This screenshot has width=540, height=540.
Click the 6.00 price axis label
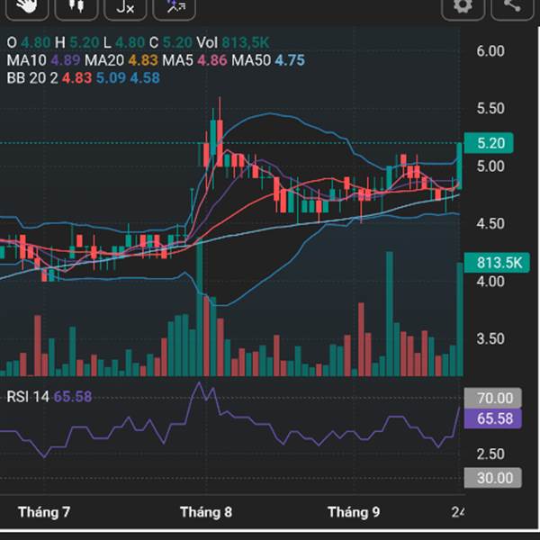click(x=490, y=51)
